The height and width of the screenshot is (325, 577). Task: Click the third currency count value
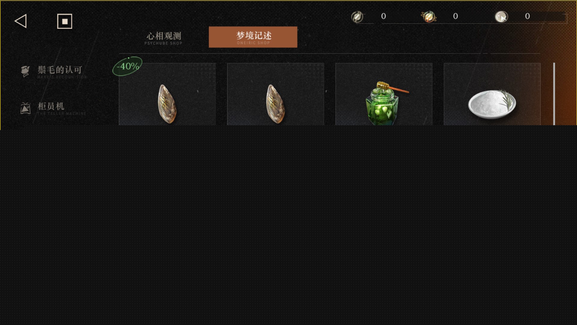click(527, 16)
